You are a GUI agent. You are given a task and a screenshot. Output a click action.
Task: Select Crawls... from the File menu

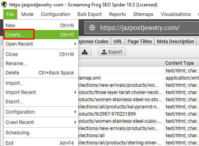41,35
